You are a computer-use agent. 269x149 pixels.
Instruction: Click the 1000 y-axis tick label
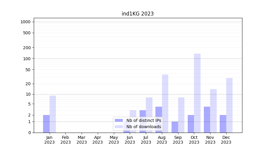[x=25, y=22]
